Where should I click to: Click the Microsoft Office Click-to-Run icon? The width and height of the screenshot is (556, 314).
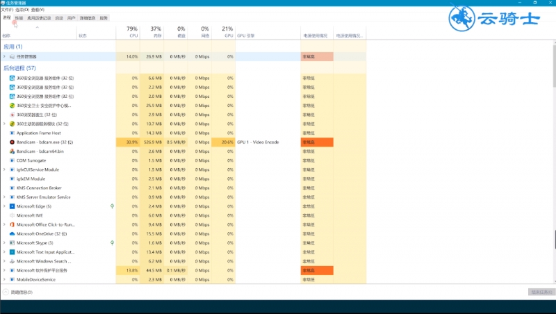click(x=12, y=224)
